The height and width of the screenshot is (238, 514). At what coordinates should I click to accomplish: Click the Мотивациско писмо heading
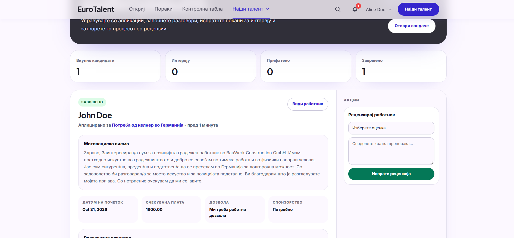tap(106, 144)
